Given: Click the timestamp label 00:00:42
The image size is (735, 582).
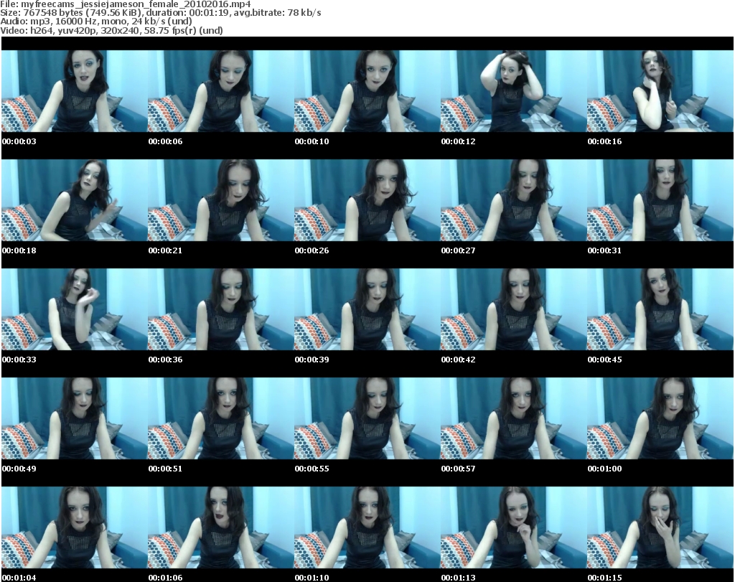Looking at the screenshot, I should (458, 360).
